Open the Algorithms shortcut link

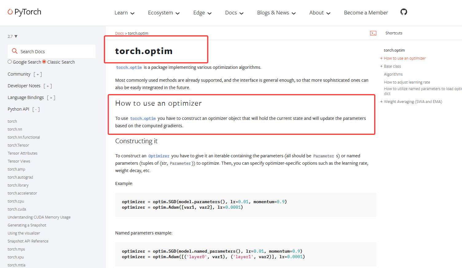click(393, 74)
